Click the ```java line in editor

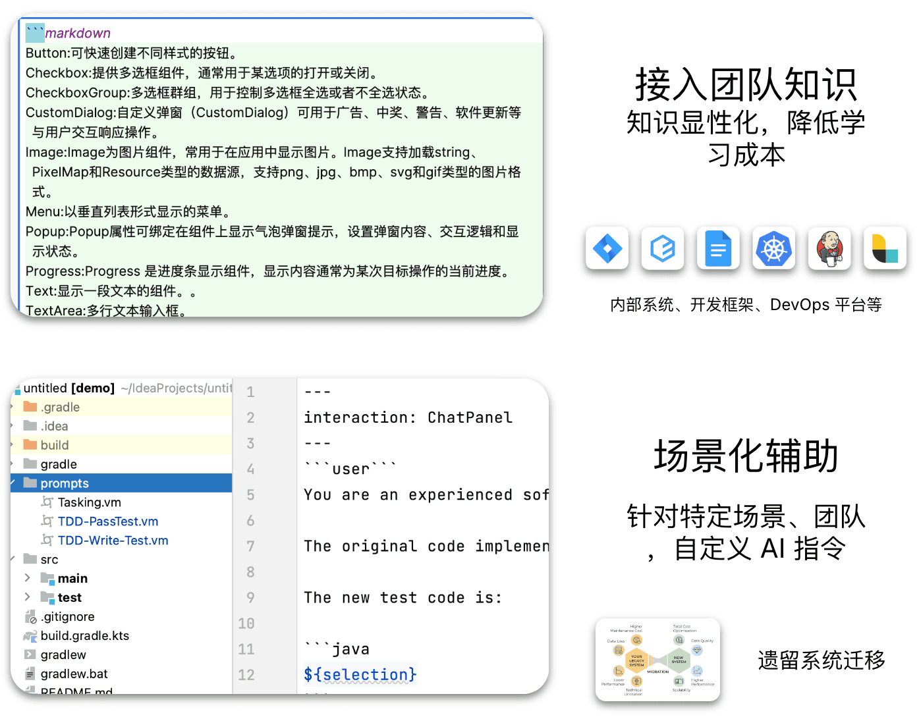pyautogui.click(x=337, y=649)
